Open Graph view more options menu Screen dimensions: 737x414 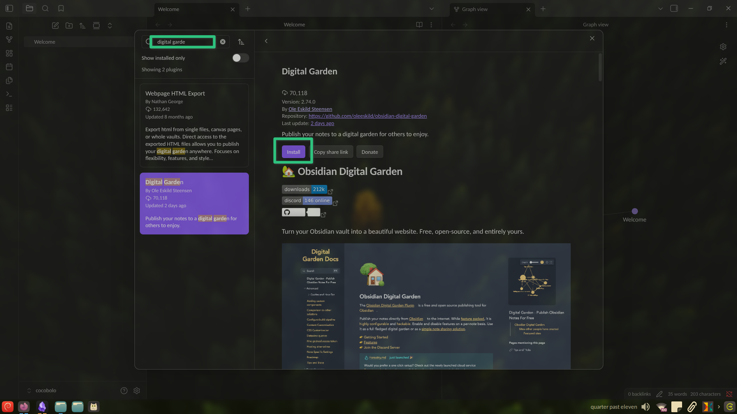tap(726, 25)
